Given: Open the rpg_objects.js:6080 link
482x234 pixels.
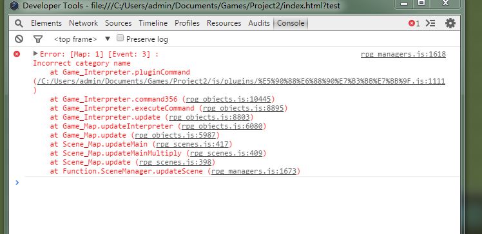Looking at the screenshot, I should click(222, 126).
